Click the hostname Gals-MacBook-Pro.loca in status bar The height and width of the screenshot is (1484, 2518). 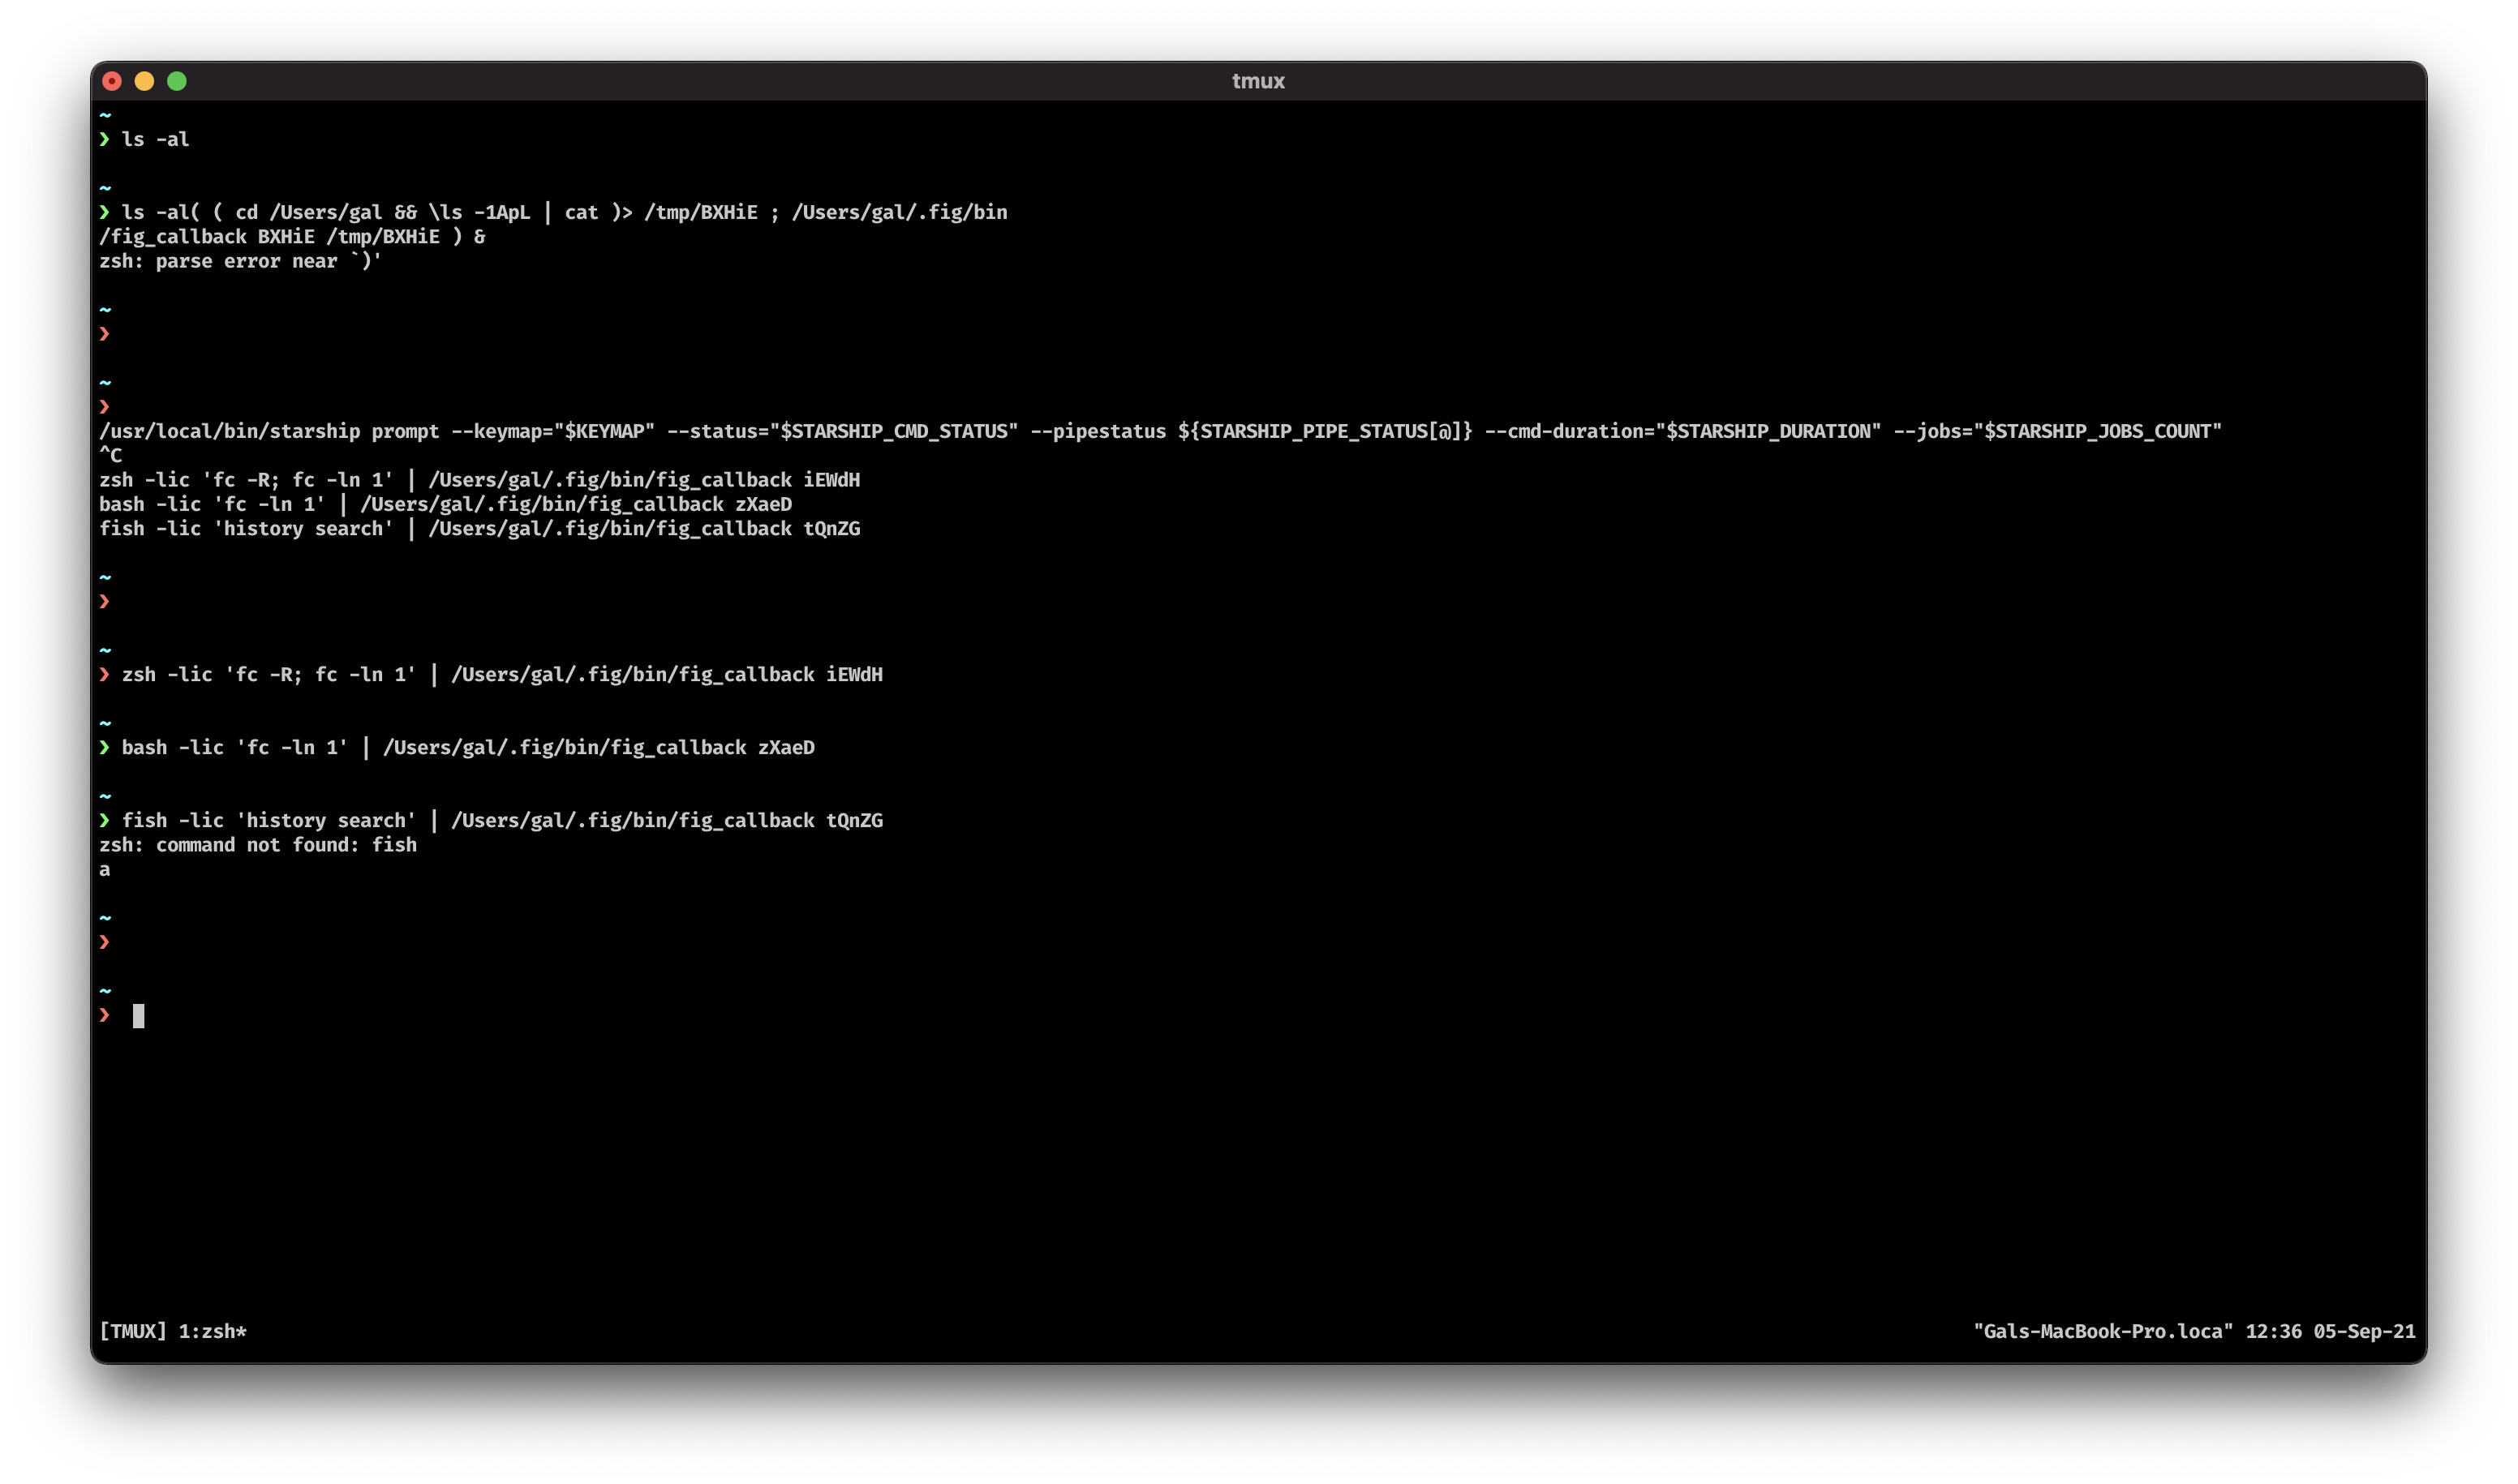2099,1331
